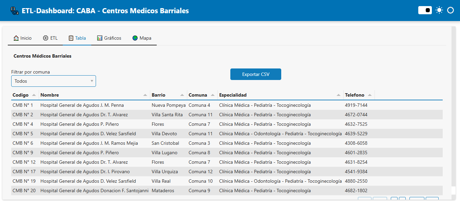Viewport: 460px width, 201px height.
Task: Click the gear icon beside ETL
Action: coord(45,38)
